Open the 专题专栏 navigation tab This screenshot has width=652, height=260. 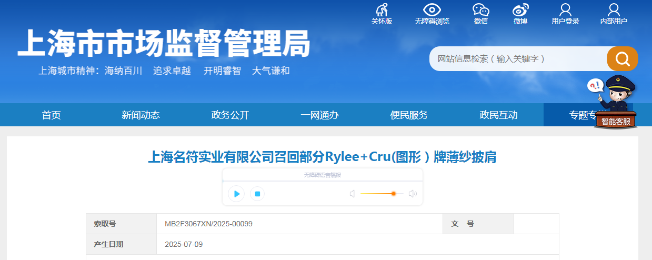588,115
